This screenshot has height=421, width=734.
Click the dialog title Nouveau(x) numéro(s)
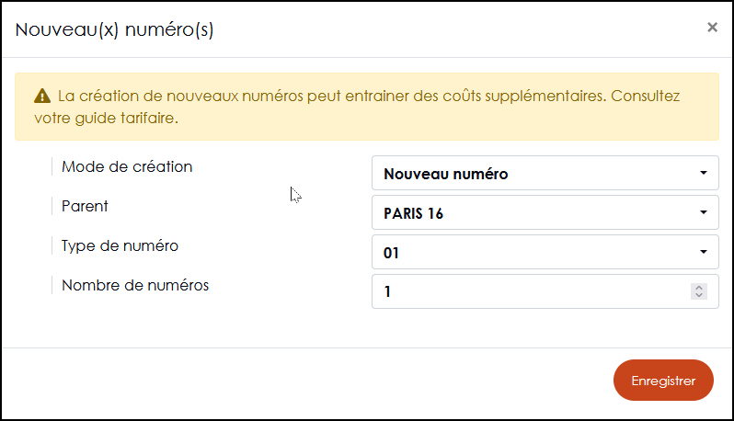click(114, 29)
